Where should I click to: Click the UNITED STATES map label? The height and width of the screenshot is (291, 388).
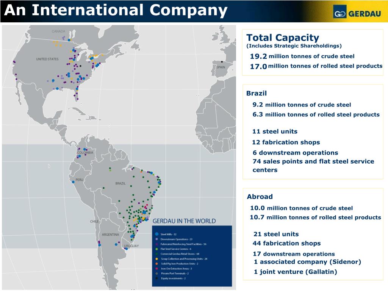47,59
